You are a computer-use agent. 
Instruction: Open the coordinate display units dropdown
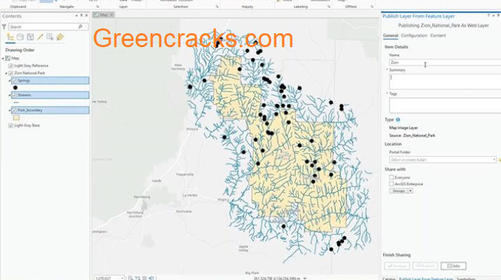pos(305,278)
